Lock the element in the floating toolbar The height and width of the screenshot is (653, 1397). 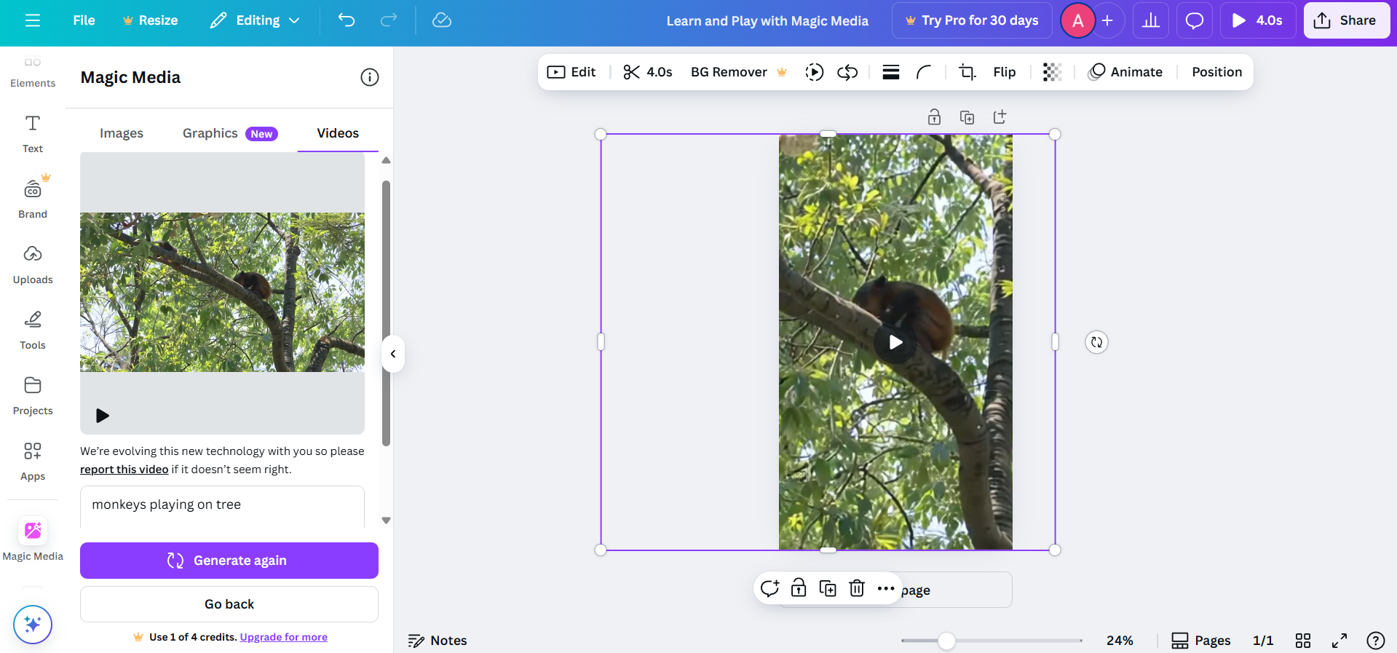[799, 588]
